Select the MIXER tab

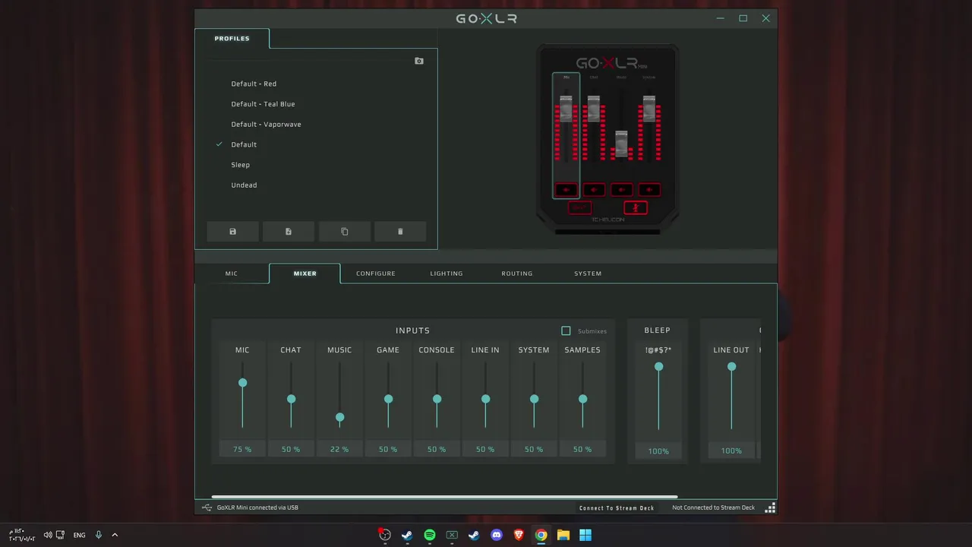[x=305, y=273]
